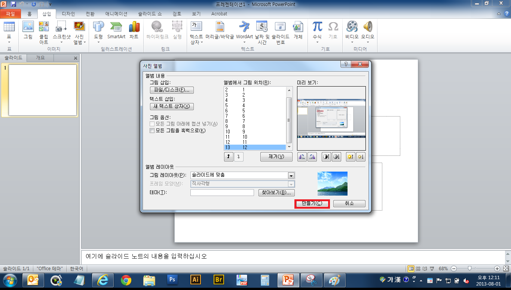
Task: Remove the selected picture with 제거
Action: click(276, 157)
